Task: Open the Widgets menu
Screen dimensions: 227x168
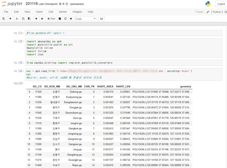Action: click(x=77, y=12)
